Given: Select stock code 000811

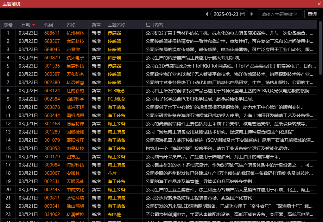Looking at the screenshot, I should [52, 198].
